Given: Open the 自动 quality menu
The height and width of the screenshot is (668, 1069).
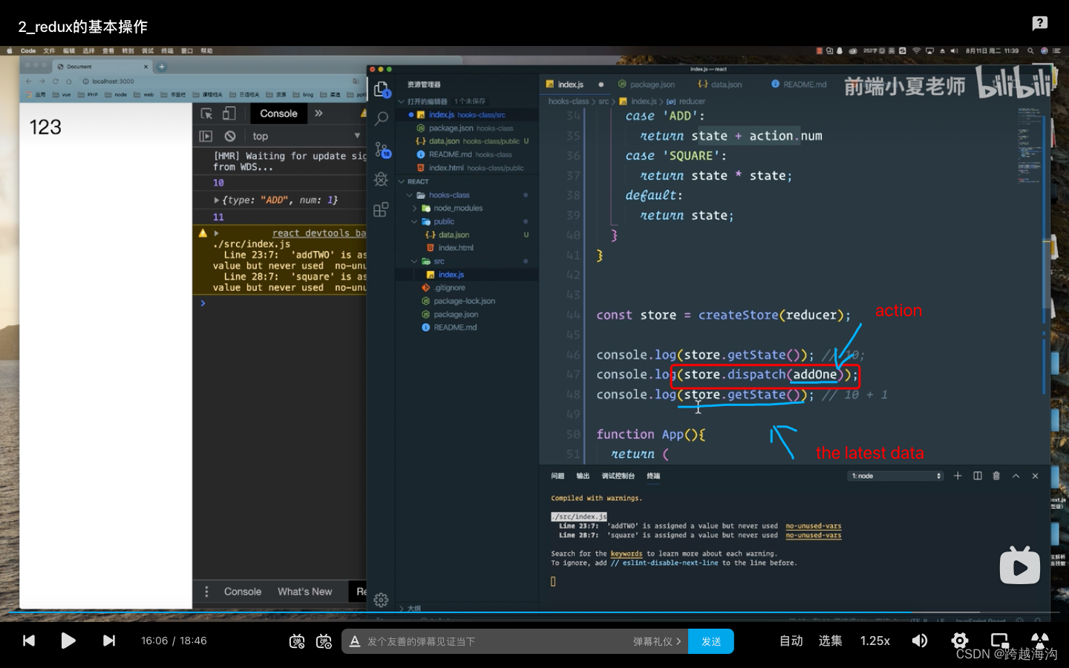Looking at the screenshot, I should (791, 641).
